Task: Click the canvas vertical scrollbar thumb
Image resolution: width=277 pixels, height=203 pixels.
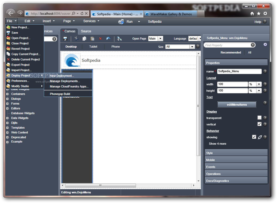Action: click(198, 106)
